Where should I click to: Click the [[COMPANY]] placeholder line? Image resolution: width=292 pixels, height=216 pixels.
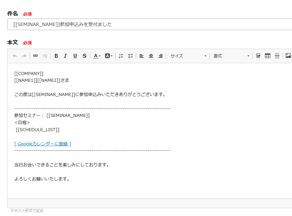click(29, 74)
